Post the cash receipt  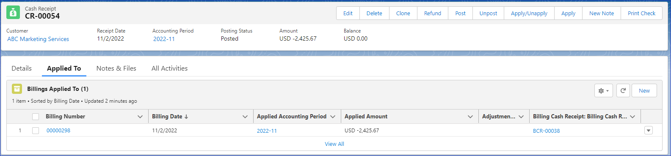point(461,13)
